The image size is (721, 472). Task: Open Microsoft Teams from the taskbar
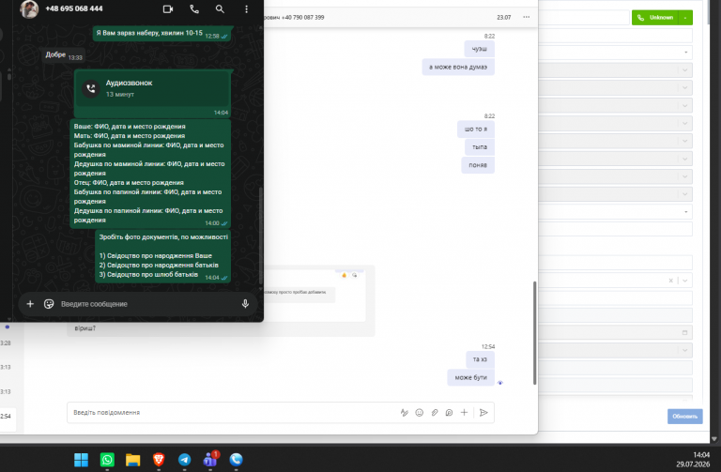click(210, 459)
